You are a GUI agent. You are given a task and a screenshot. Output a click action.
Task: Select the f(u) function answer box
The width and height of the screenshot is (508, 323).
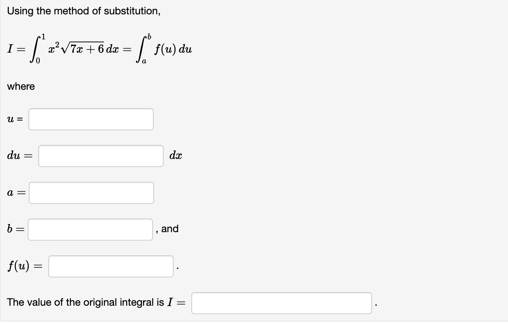pyautogui.click(x=110, y=266)
